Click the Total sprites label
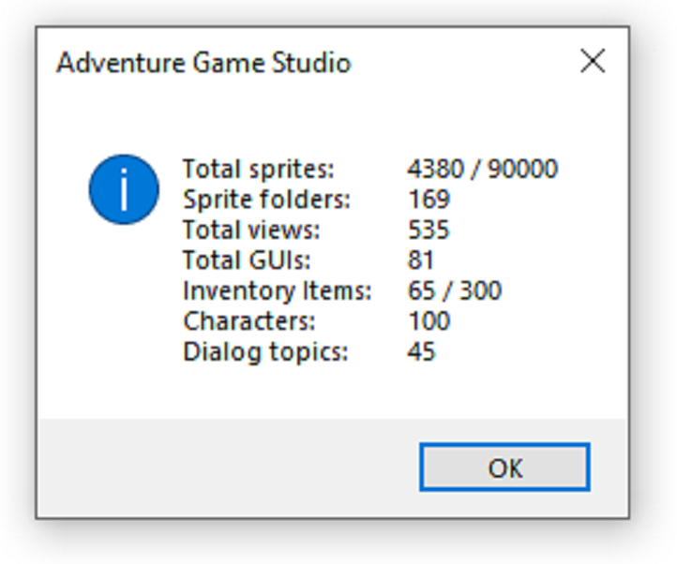 pos(258,170)
